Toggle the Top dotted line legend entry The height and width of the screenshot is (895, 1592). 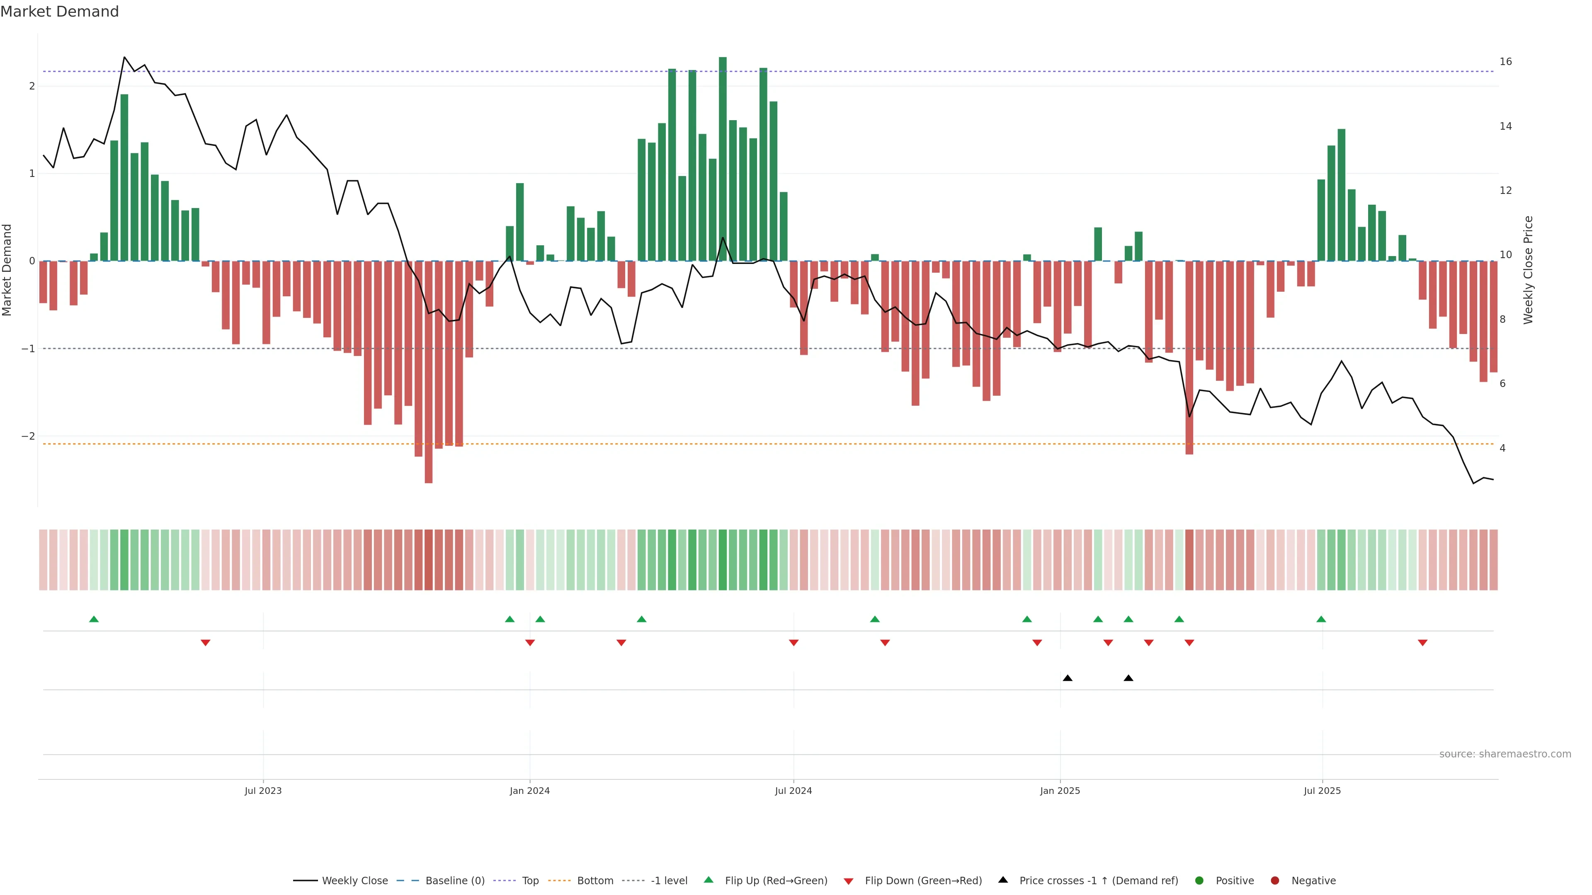click(x=530, y=880)
